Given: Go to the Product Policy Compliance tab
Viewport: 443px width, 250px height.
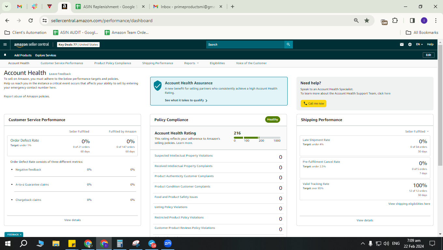Looking at the screenshot, I should click(113, 63).
